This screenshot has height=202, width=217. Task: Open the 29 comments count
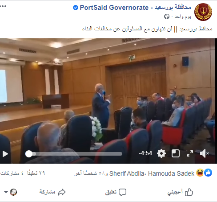point(36,173)
